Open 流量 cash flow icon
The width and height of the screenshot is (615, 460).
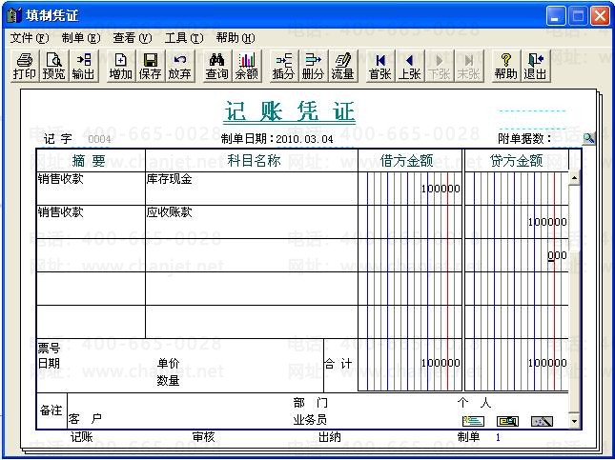(x=342, y=66)
